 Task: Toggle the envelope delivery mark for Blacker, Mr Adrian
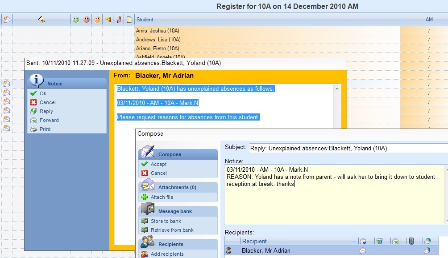click(x=363, y=250)
